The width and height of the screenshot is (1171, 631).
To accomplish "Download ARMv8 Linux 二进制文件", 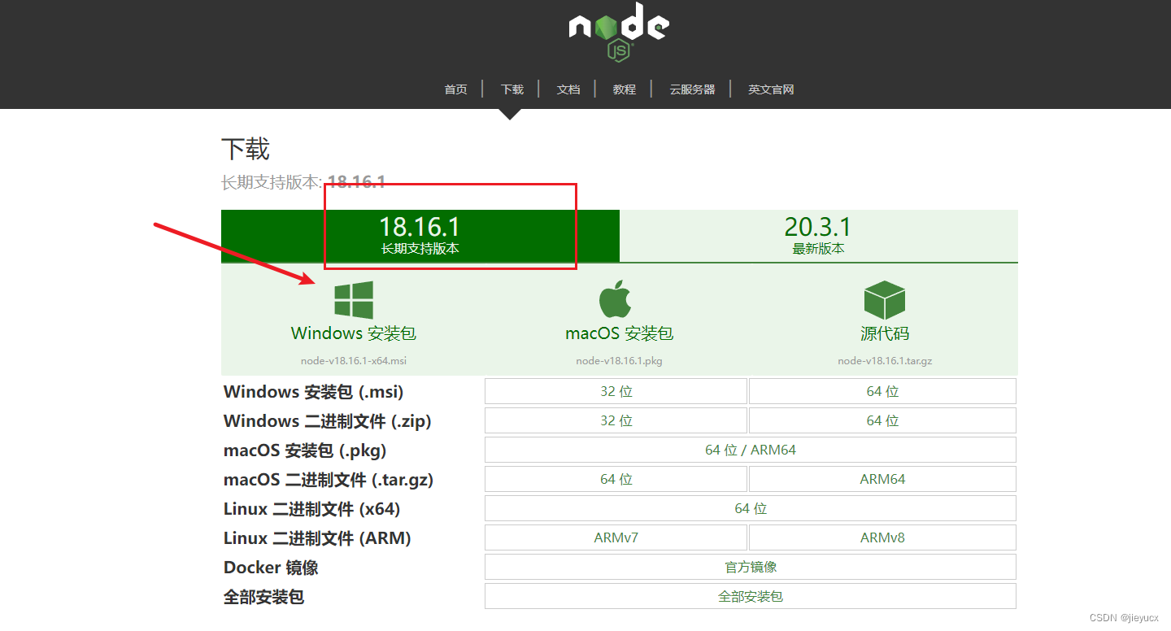I will 882,537.
